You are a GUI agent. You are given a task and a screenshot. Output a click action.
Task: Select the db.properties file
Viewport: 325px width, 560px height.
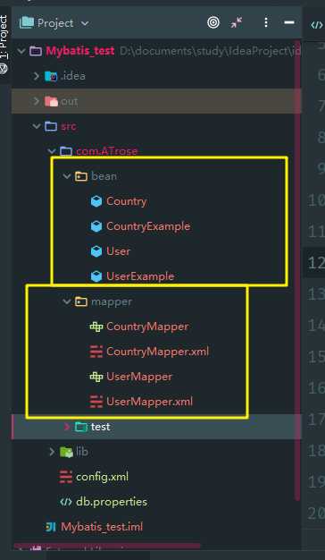pos(112,502)
